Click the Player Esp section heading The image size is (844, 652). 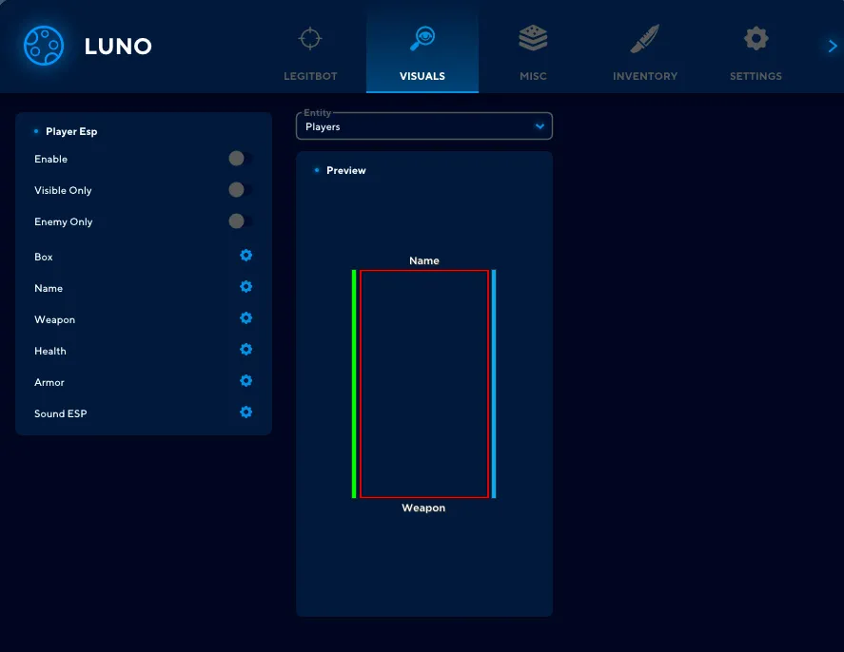[x=71, y=132]
